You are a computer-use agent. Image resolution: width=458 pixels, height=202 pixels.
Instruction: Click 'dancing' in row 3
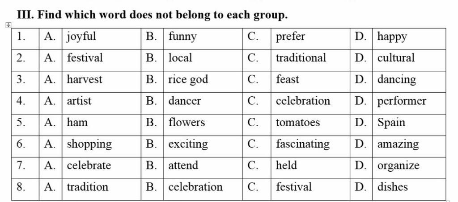click(x=396, y=80)
